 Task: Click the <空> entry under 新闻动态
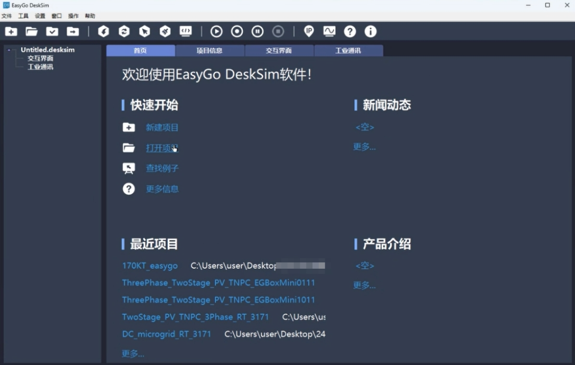coord(365,127)
